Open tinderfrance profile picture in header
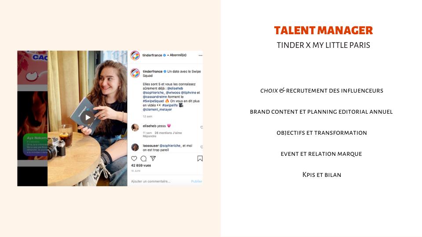The image size is (422, 237). 135,55
